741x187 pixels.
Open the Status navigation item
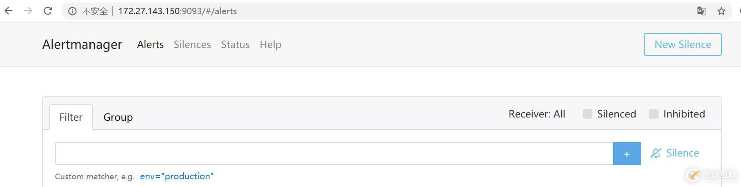[x=235, y=44]
